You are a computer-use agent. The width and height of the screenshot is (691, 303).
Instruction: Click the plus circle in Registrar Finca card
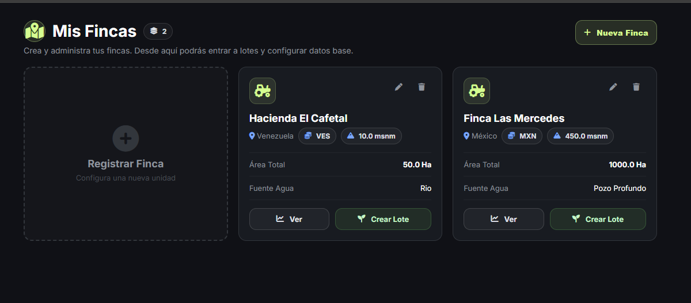[x=126, y=138]
